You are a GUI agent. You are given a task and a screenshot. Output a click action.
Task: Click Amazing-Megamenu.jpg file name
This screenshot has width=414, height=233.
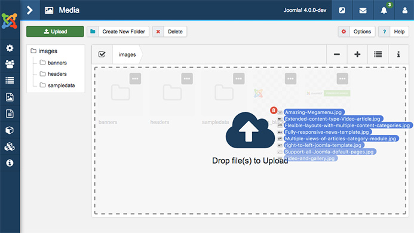[x=313, y=112]
